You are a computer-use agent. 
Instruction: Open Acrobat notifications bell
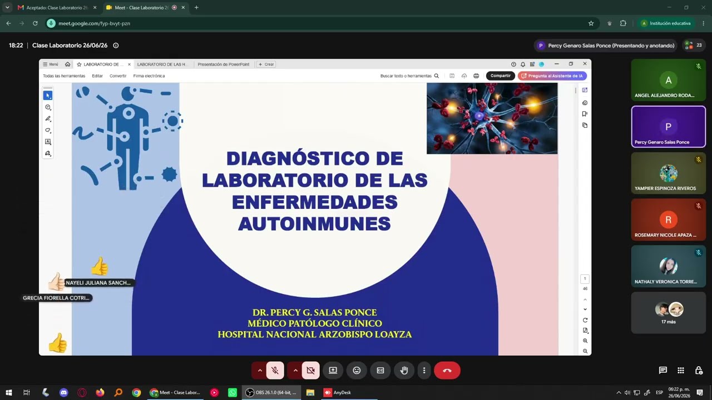[x=523, y=64]
